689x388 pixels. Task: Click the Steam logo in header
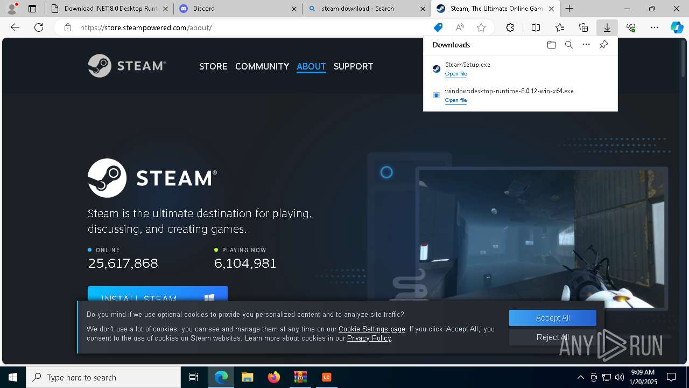(126, 66)
